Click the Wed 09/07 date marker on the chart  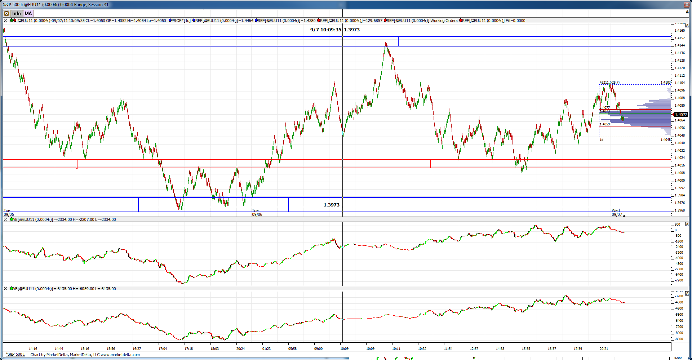pyautogui.click(x=617, y=213)
